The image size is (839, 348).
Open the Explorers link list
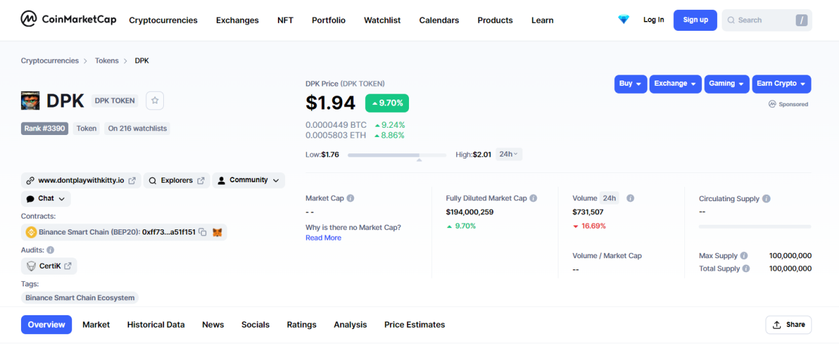pyautogui.click(x=176, y=180)
